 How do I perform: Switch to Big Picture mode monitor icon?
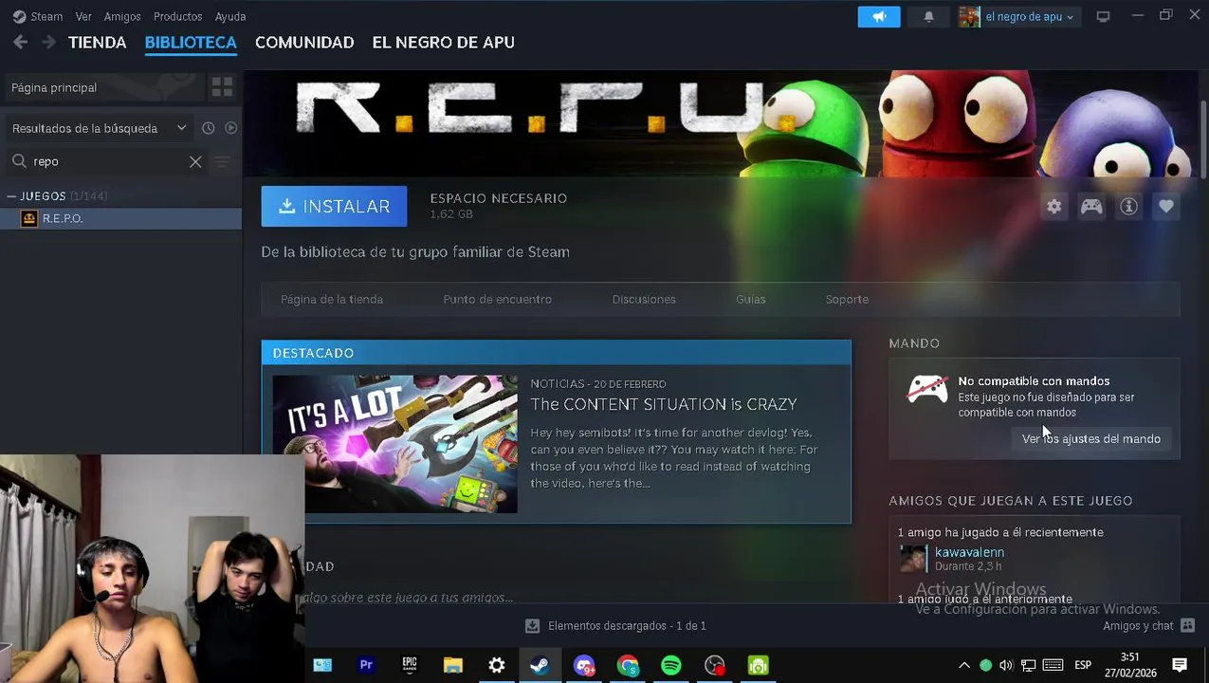[x=1103, y=17]
